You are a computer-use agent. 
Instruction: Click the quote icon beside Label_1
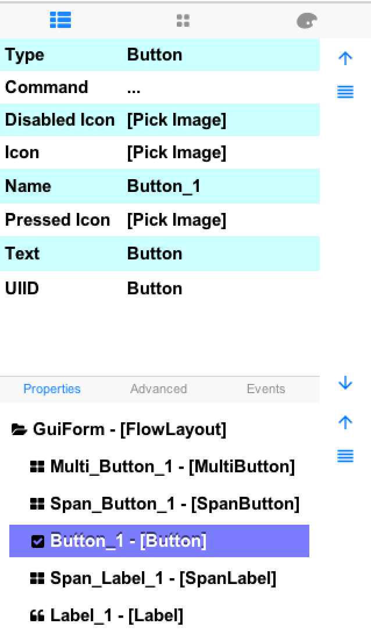pyautogui.click(x=37, y=615)
